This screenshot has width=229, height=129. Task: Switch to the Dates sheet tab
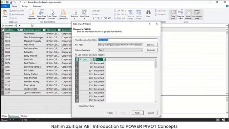(x=5, y=116)
